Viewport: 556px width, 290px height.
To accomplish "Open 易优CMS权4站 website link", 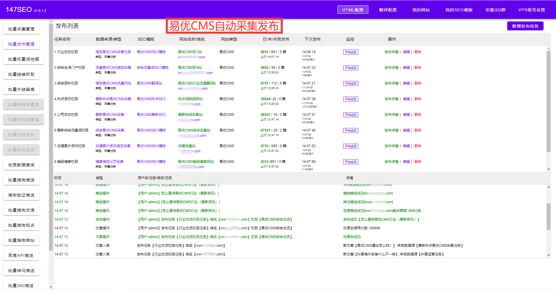I will coord(190,68).
